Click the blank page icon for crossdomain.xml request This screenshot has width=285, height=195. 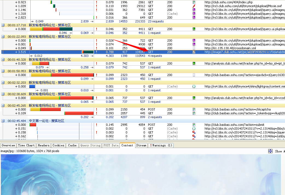pyautogui.click(x=194, y=48)
